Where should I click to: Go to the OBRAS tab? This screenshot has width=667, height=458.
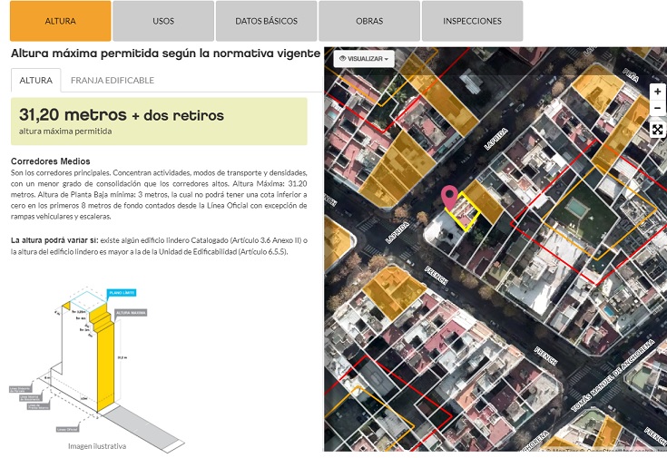369,21
